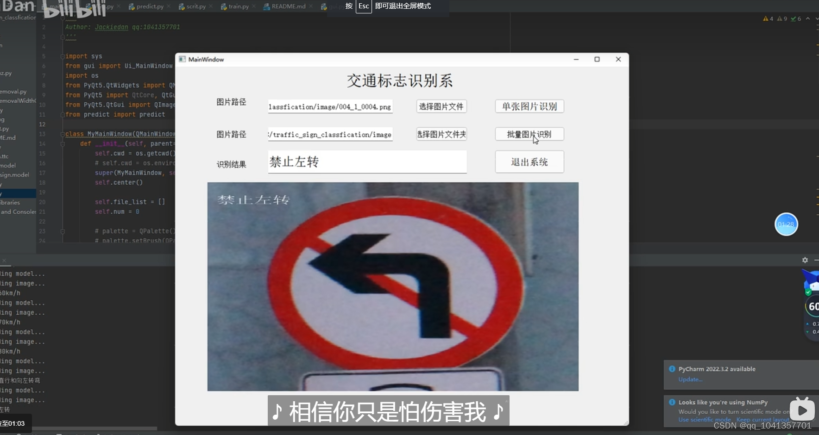Screen dimensions: 819x435
Task: Click the Use scientific mode link
Action: (705, 420)
